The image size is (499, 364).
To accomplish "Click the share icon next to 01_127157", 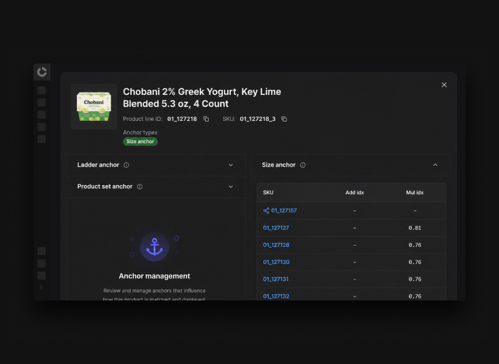I will point(266,211).
